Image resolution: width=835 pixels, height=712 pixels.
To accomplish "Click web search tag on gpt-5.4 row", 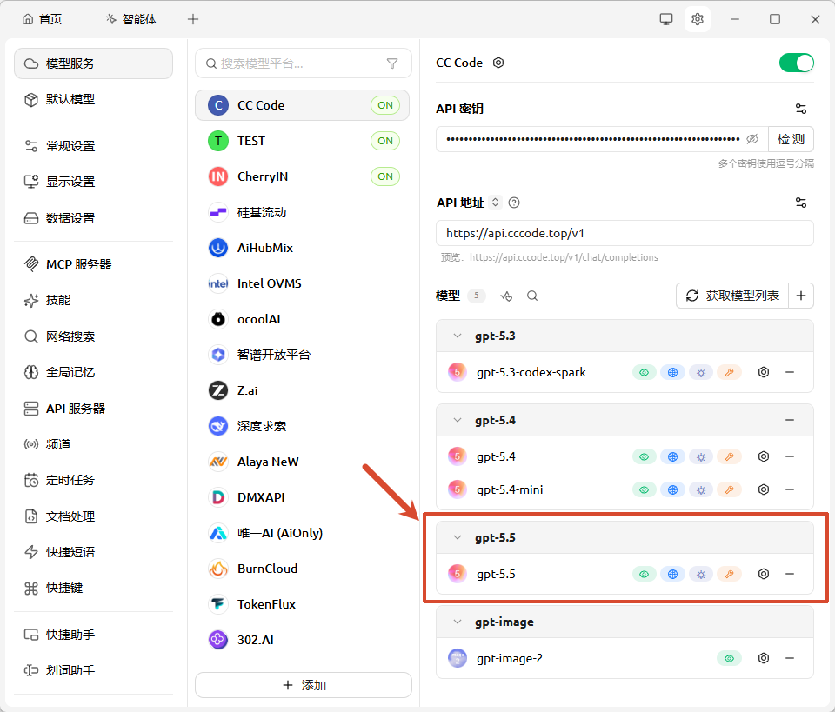I will pyautogui.click(x=672, y=456).
